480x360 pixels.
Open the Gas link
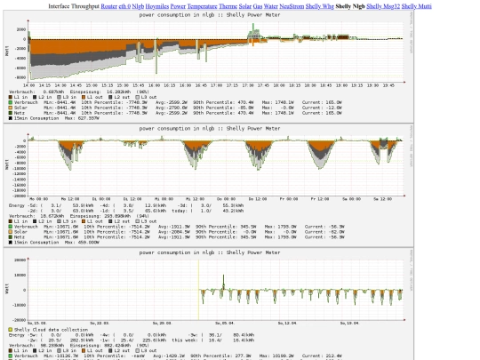[x=258, y=6]
